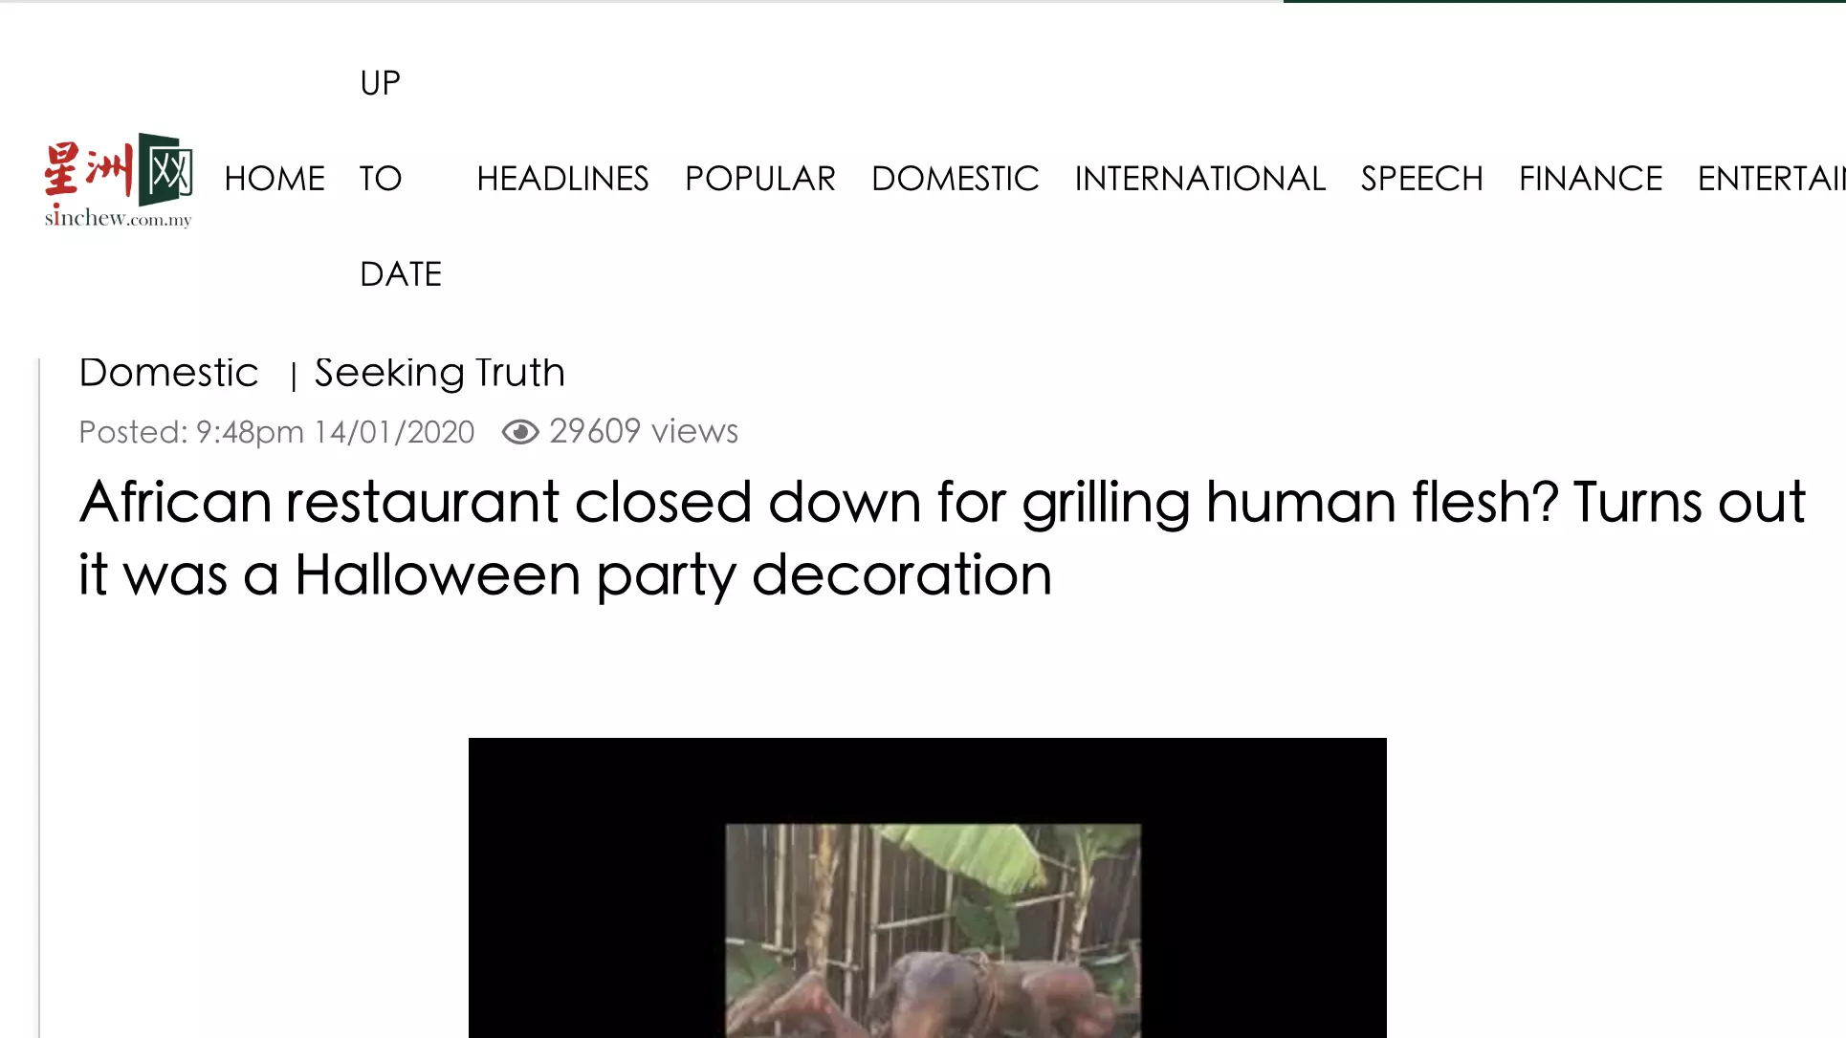Click the green page-loading progress bar
1846x1038 pixels.
click(x=1565, y=2)
